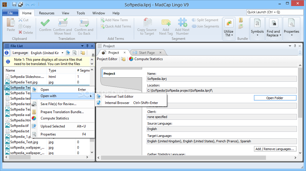
Task: Select Softpedia_Test.jpg in file list
Action: [47, 142]
